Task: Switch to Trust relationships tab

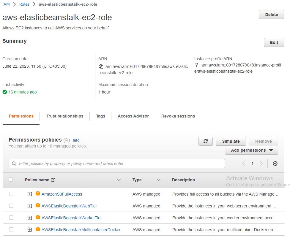Action: pyautogui.click(x=65, y=116)
